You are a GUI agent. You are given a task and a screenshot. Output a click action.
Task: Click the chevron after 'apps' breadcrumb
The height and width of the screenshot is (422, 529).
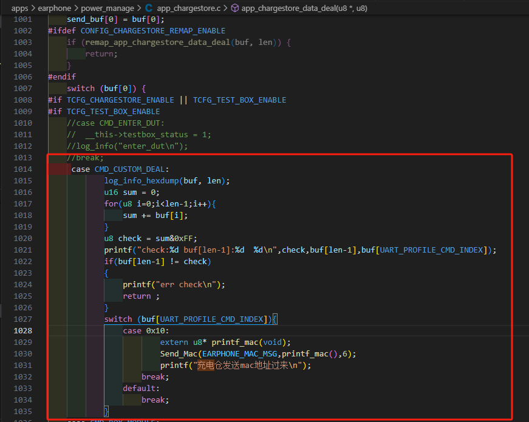tap(33, 8)
